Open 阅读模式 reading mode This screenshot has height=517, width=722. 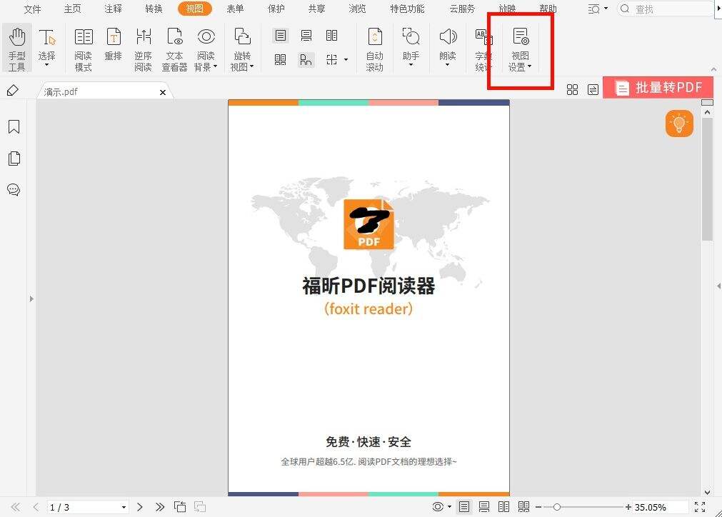coord(83,46)
